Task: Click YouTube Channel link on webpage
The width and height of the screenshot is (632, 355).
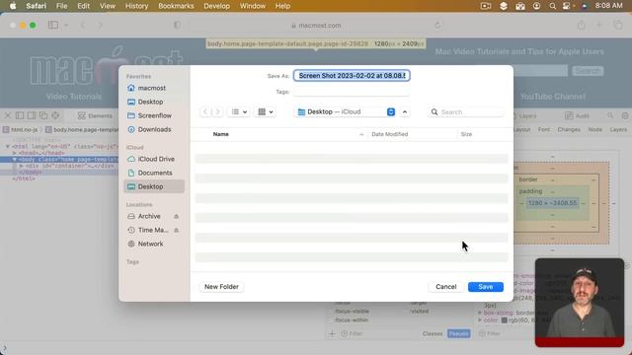Action: tap(553, 97)
